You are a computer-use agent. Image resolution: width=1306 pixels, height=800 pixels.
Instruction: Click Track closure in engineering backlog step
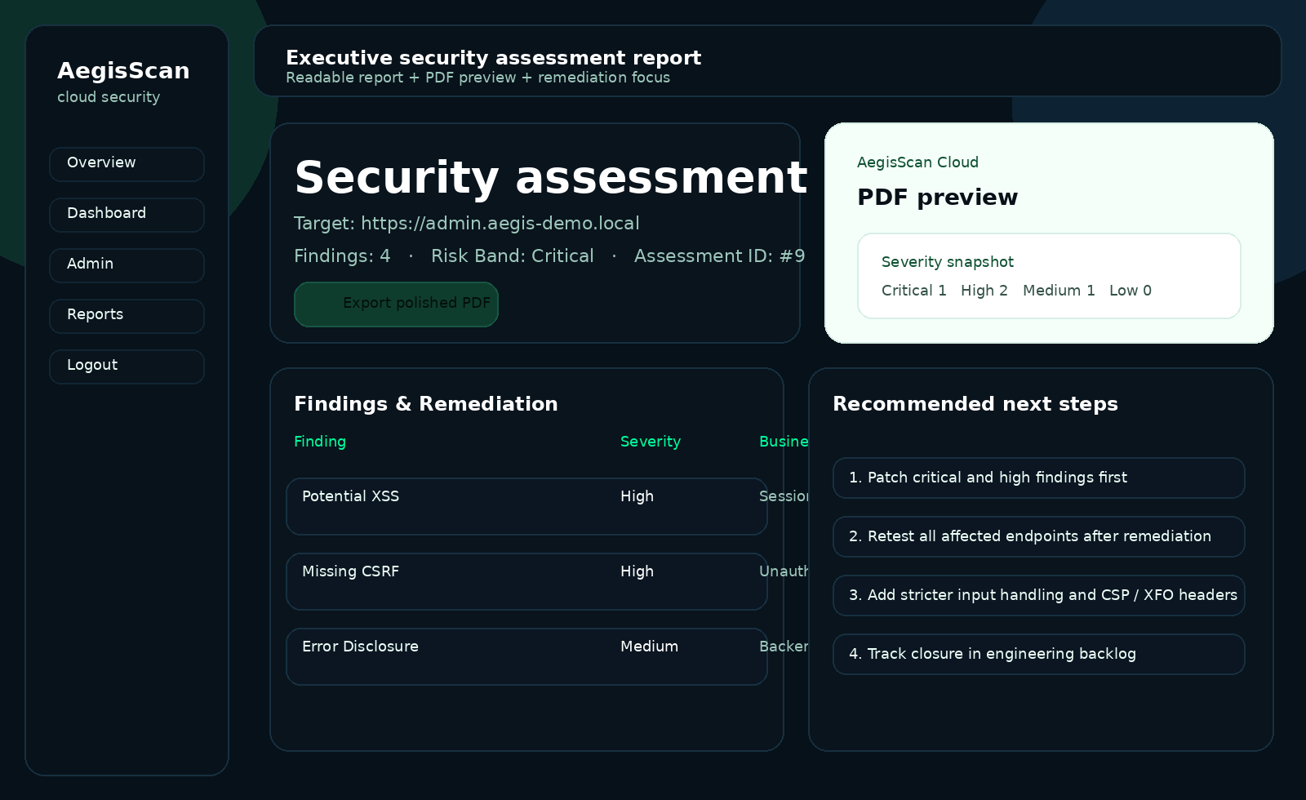(x=1038, y=654)
